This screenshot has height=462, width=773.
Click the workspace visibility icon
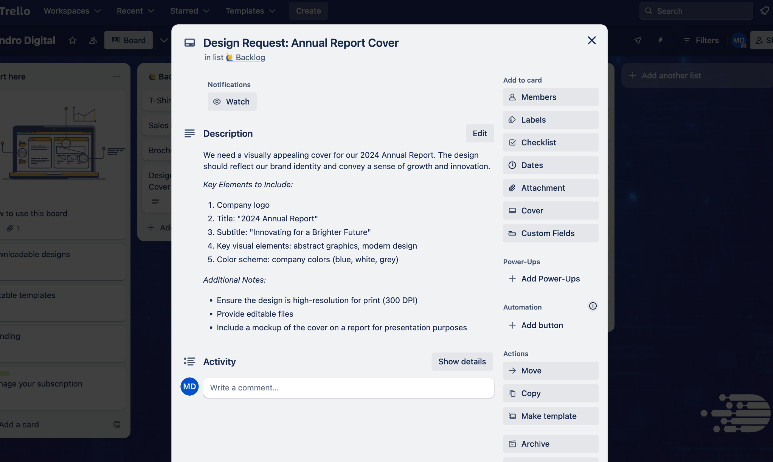(93, 40)
